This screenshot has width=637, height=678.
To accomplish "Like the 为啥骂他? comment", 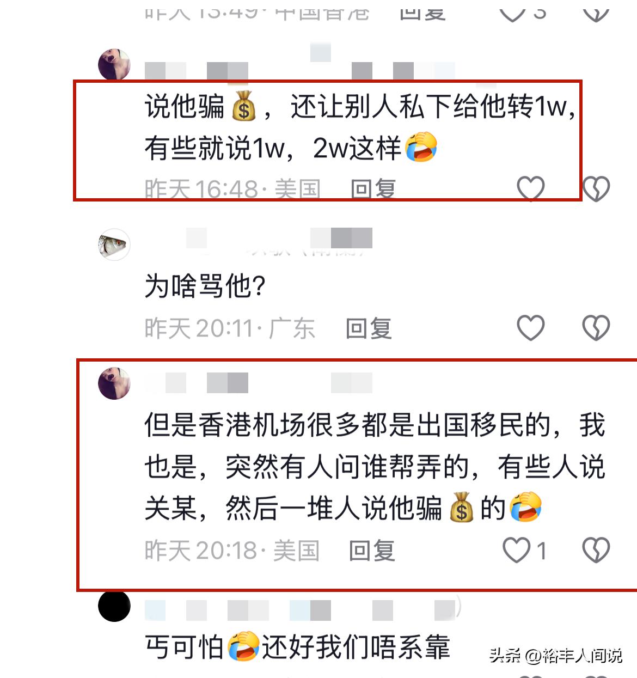I will click(531, 328).
